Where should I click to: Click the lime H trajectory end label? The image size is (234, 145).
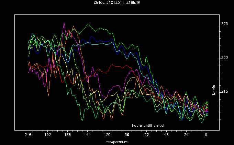207,107
